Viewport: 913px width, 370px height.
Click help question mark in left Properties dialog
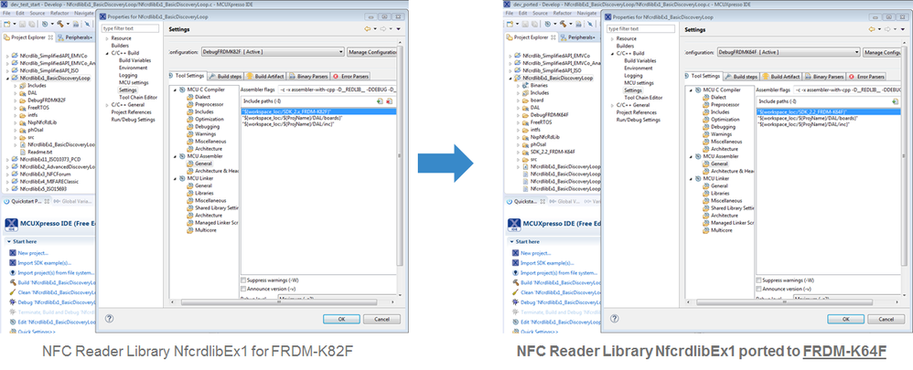coord(110,319)
